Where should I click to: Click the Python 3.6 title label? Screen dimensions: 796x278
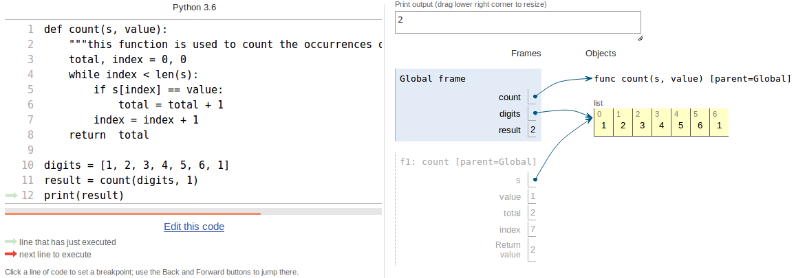click(193, 8)
